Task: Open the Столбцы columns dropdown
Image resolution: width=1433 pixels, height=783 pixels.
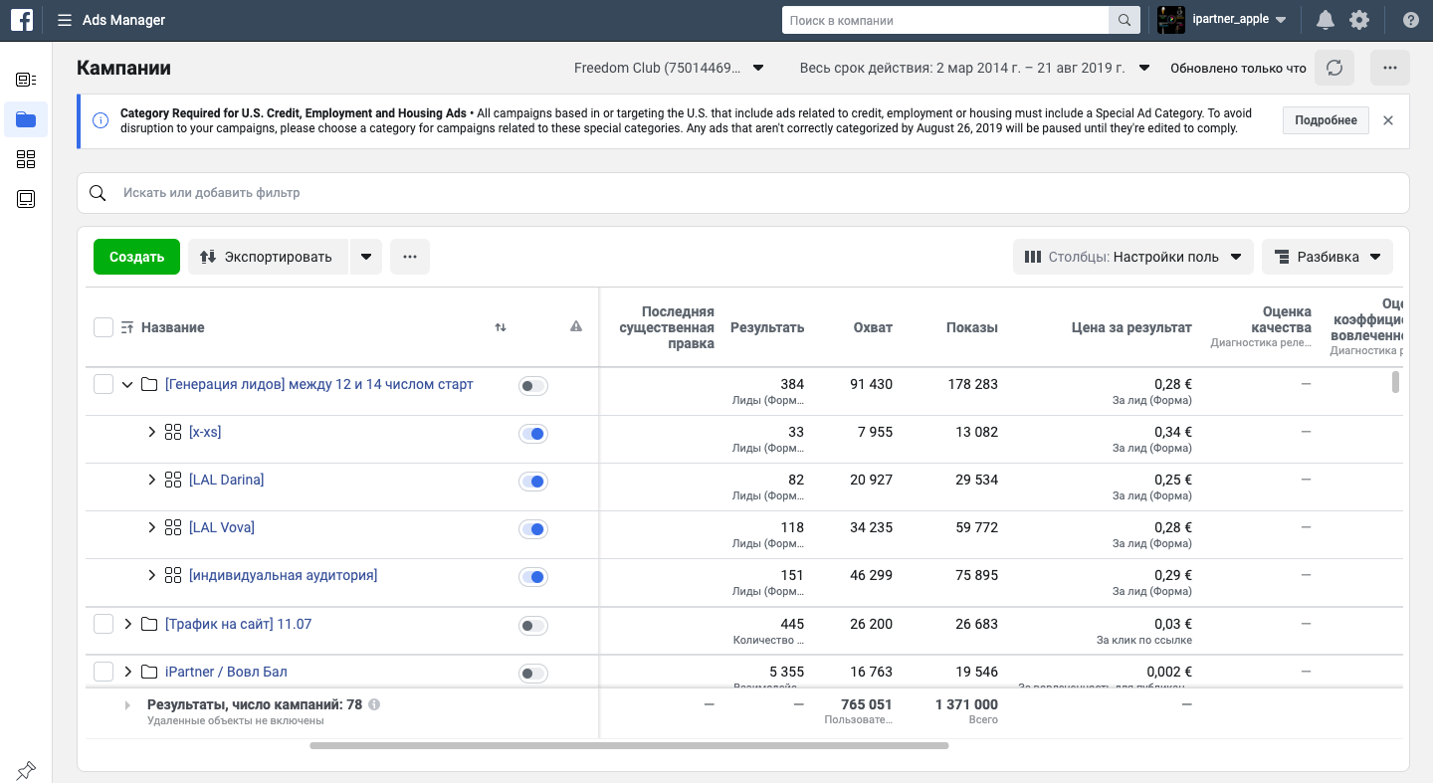Action: click(x=1132, y=257)
